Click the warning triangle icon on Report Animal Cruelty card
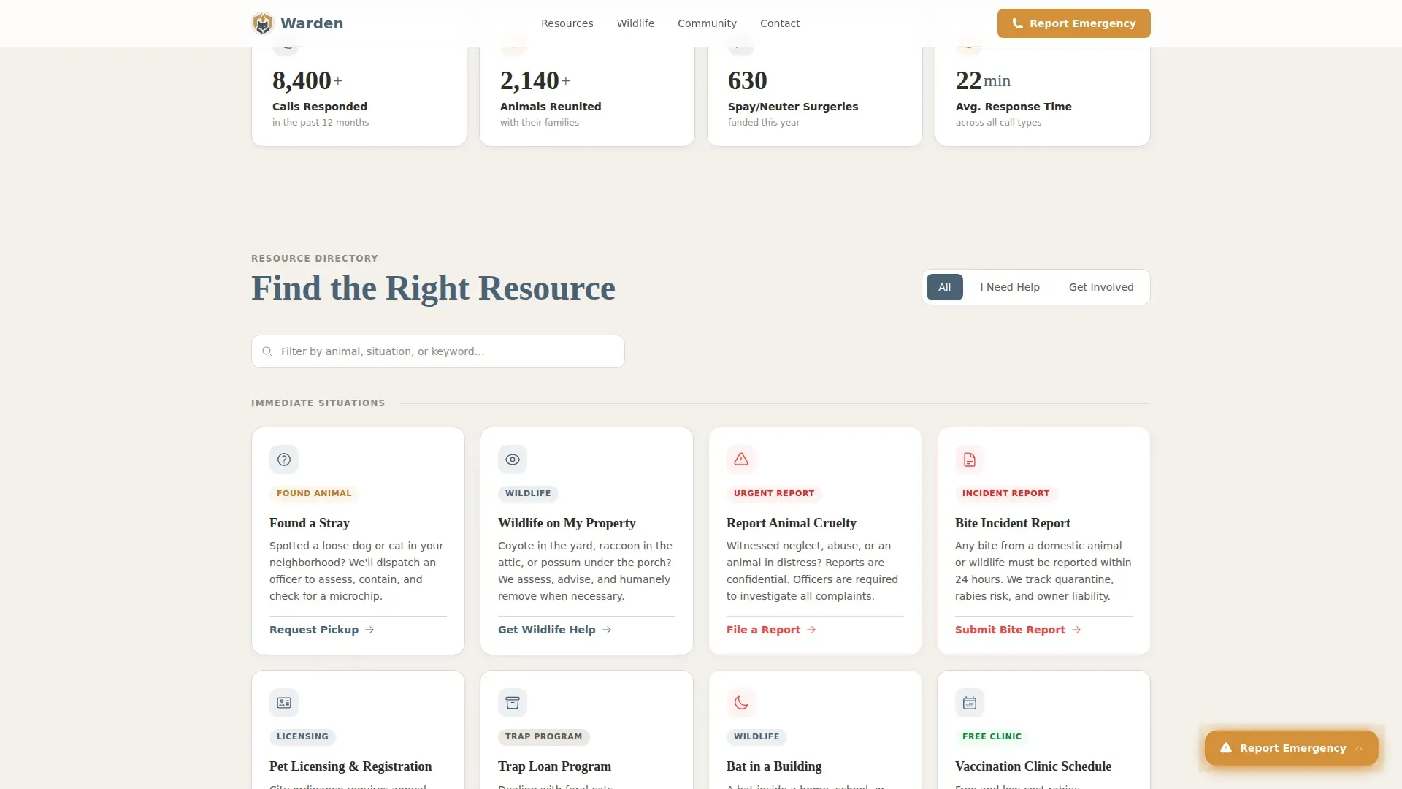Screen dimensions: 1402x789 coord(741,460)
